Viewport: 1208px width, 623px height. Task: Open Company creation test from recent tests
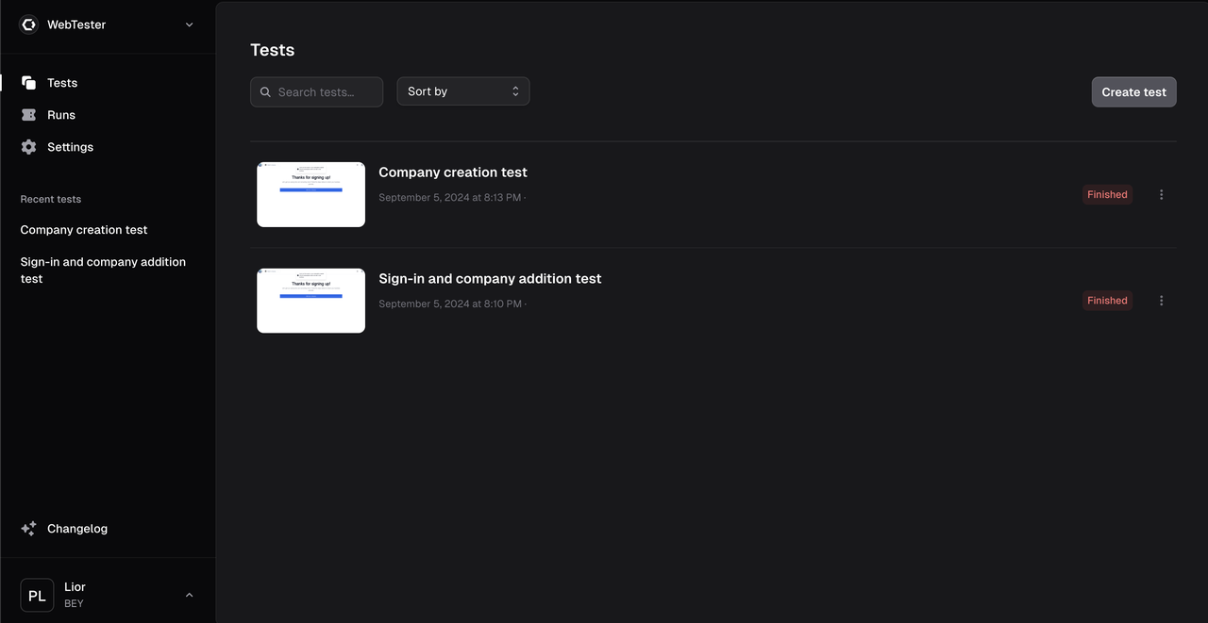pos(84,229)
